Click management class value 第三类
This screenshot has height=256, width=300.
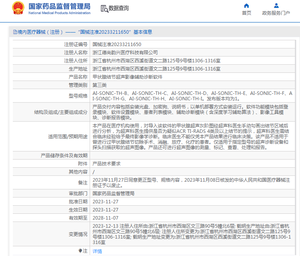click(x=99, y=85)
